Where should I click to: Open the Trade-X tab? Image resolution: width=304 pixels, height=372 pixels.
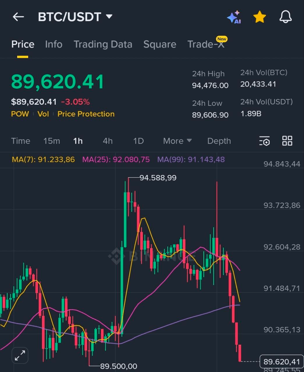[206, 44]
